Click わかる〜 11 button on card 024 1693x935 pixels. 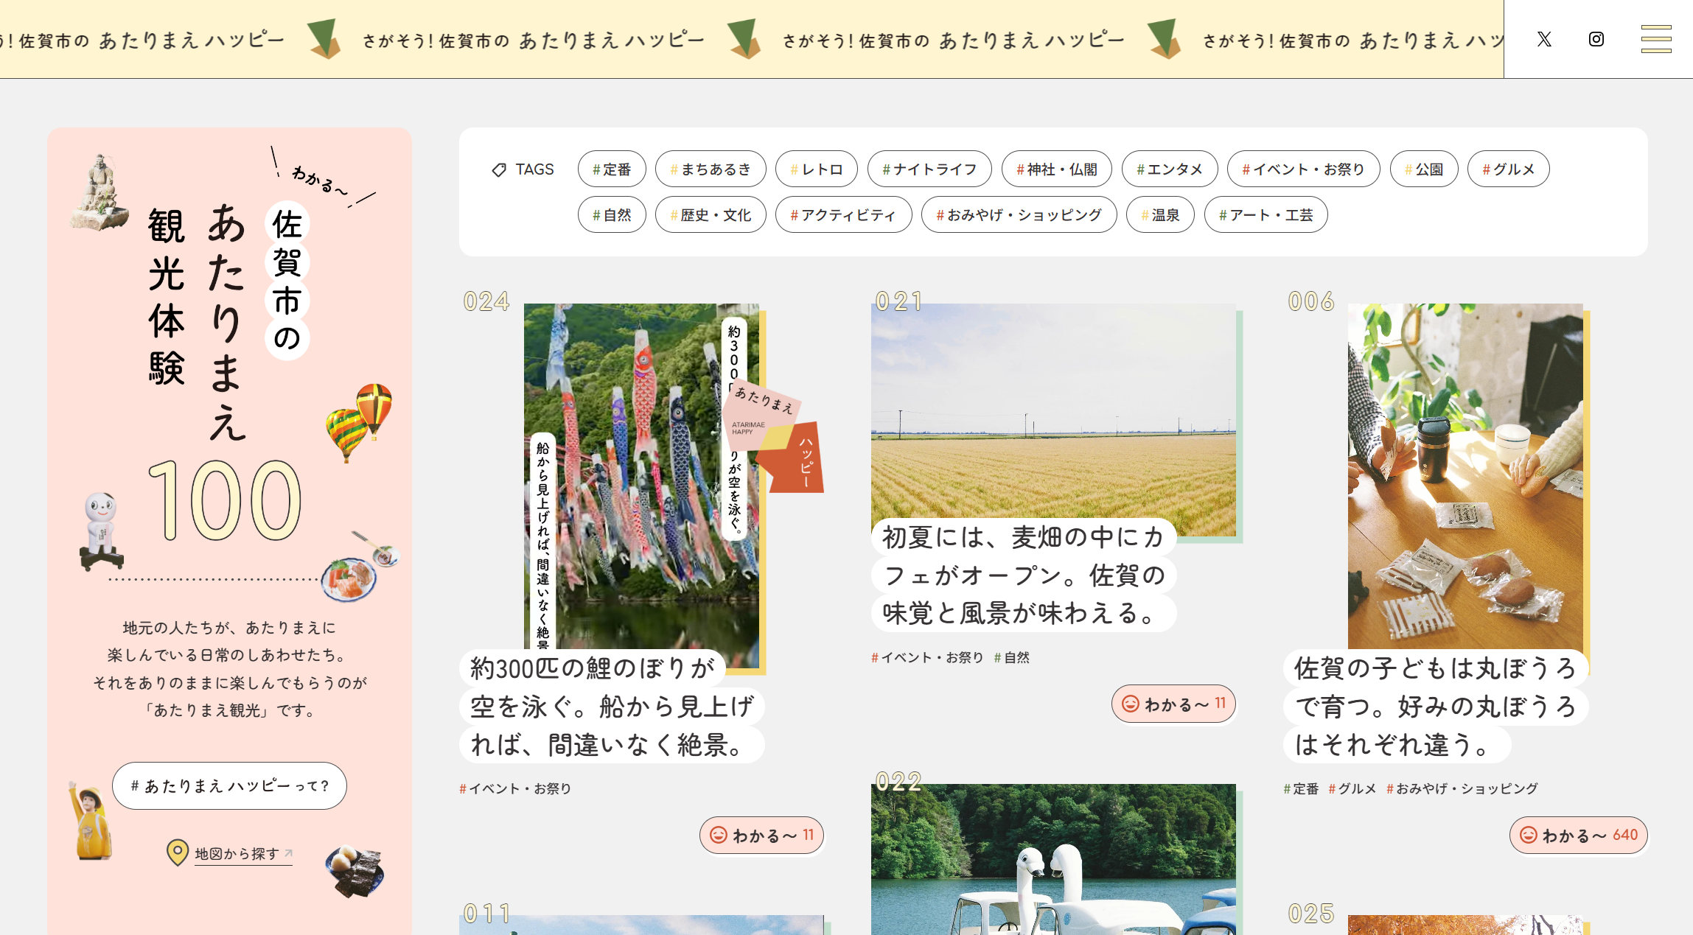(761, 835)
